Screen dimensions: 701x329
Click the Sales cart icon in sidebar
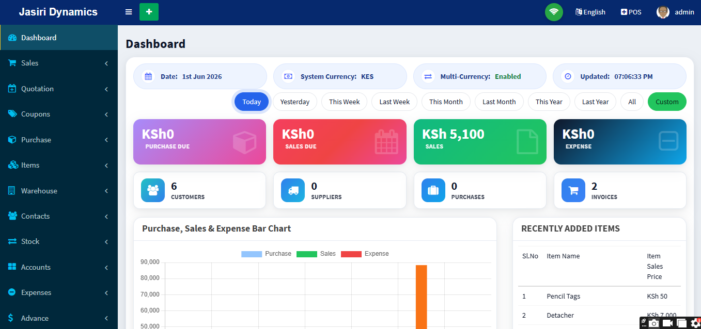(x=12, y=63)
